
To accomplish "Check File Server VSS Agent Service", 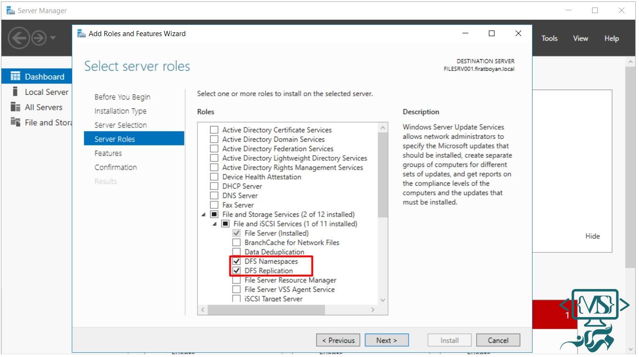I will point(236,289).
